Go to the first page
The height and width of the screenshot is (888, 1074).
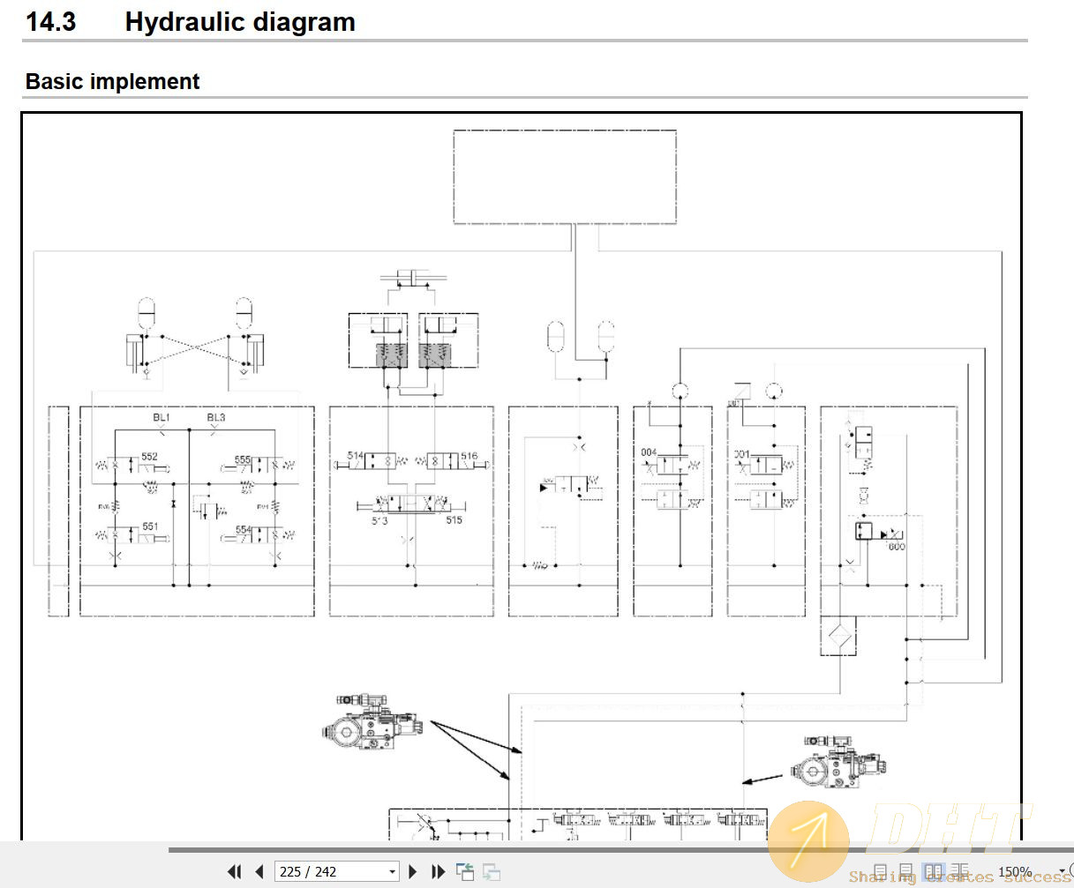pyautogui.click(x=234, y=871)
